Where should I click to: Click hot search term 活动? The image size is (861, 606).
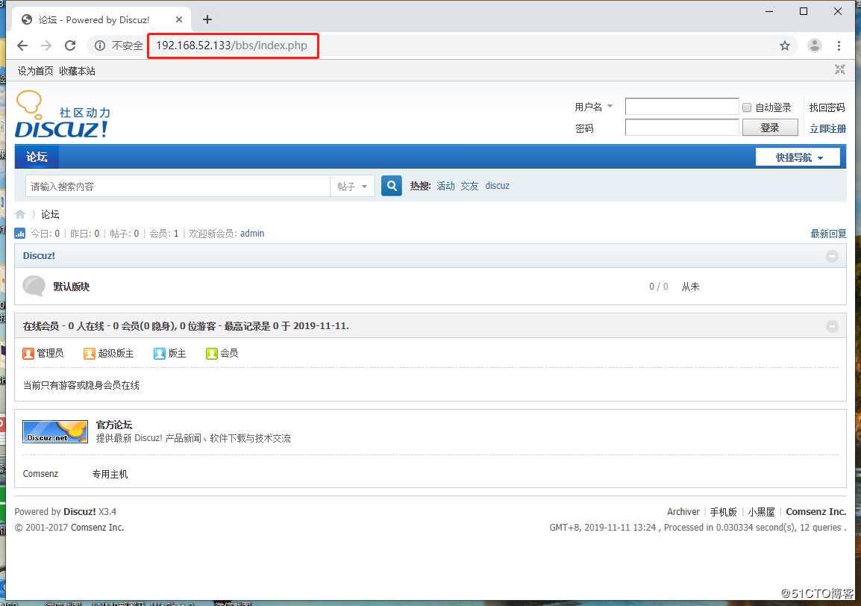(446, 186)
